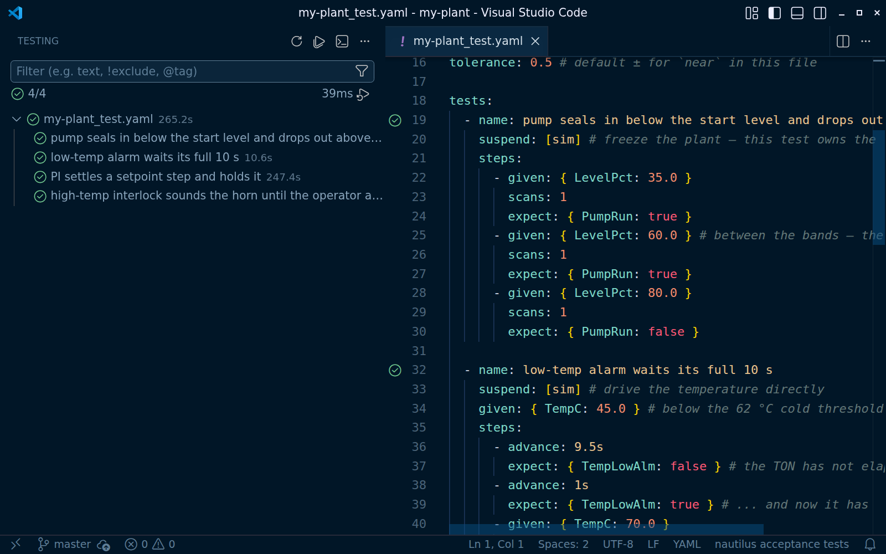Click the 4/4 passed tests summary
Image resolution: width=886 pixels, height=554 pixels.
tap(29, 94)
